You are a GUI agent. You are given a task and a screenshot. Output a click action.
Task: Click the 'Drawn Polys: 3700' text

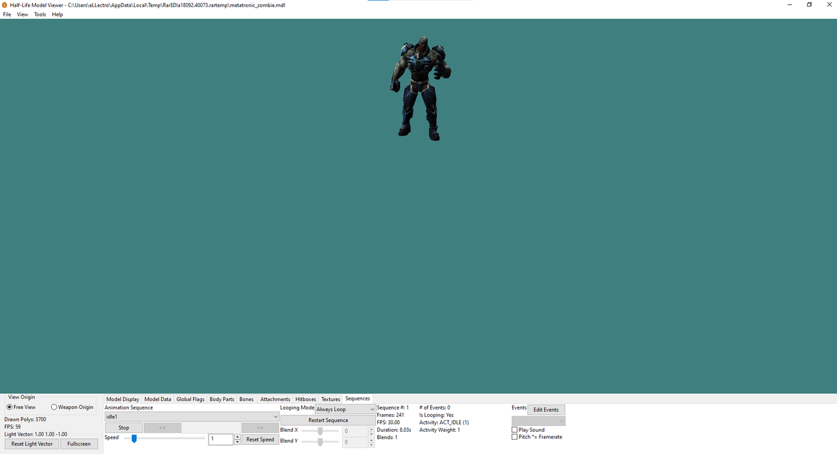click(25, 419)
